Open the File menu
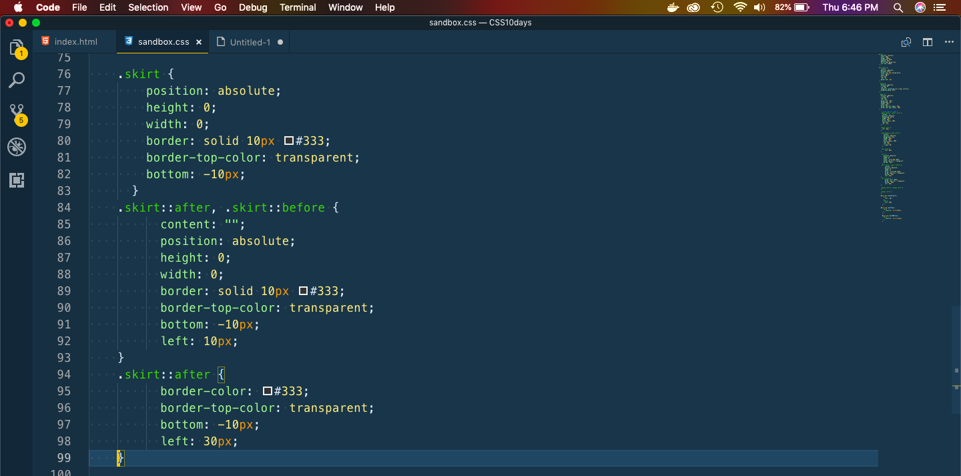Image resolution: width=961 pixels, height=476 pixels. [x=79, y=7]
